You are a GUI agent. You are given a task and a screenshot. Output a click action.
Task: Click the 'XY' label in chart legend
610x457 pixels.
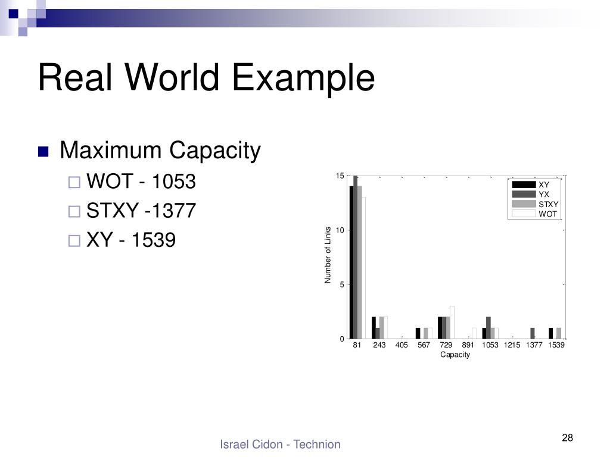tap(544, 184)
